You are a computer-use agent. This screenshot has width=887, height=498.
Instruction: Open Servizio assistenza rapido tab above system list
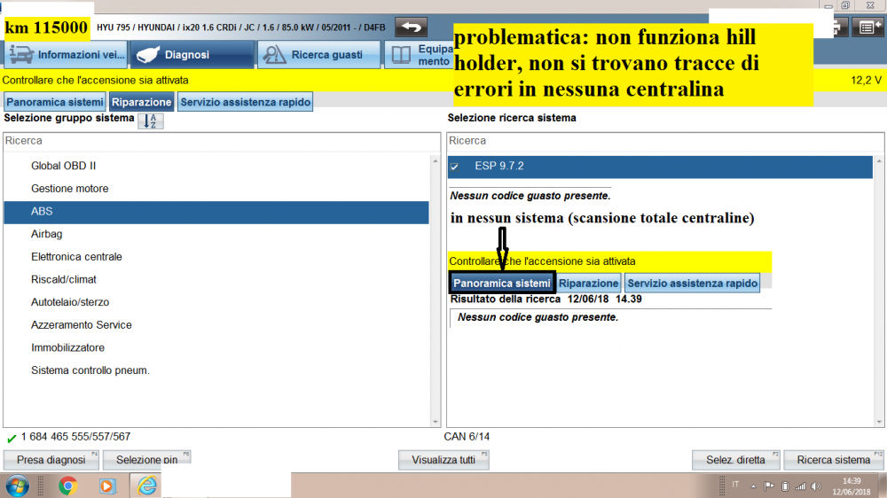(246, 102)
